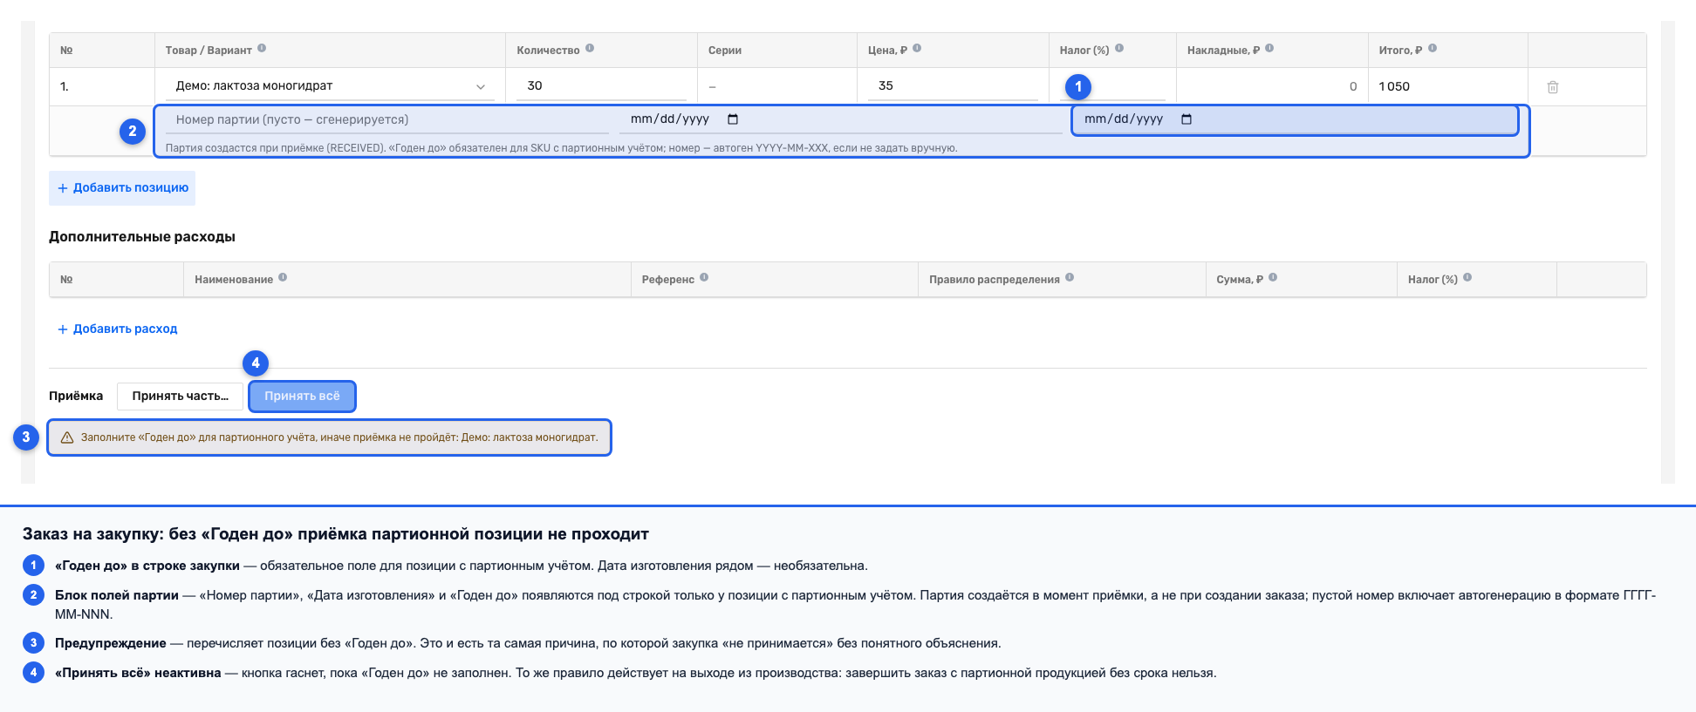Click Накладные value 0 in row 1
Screen dimensions: 1696x712
click(x=1353, y=87)
